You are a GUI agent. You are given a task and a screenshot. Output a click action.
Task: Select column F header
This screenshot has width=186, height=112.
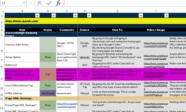[156, 11]
